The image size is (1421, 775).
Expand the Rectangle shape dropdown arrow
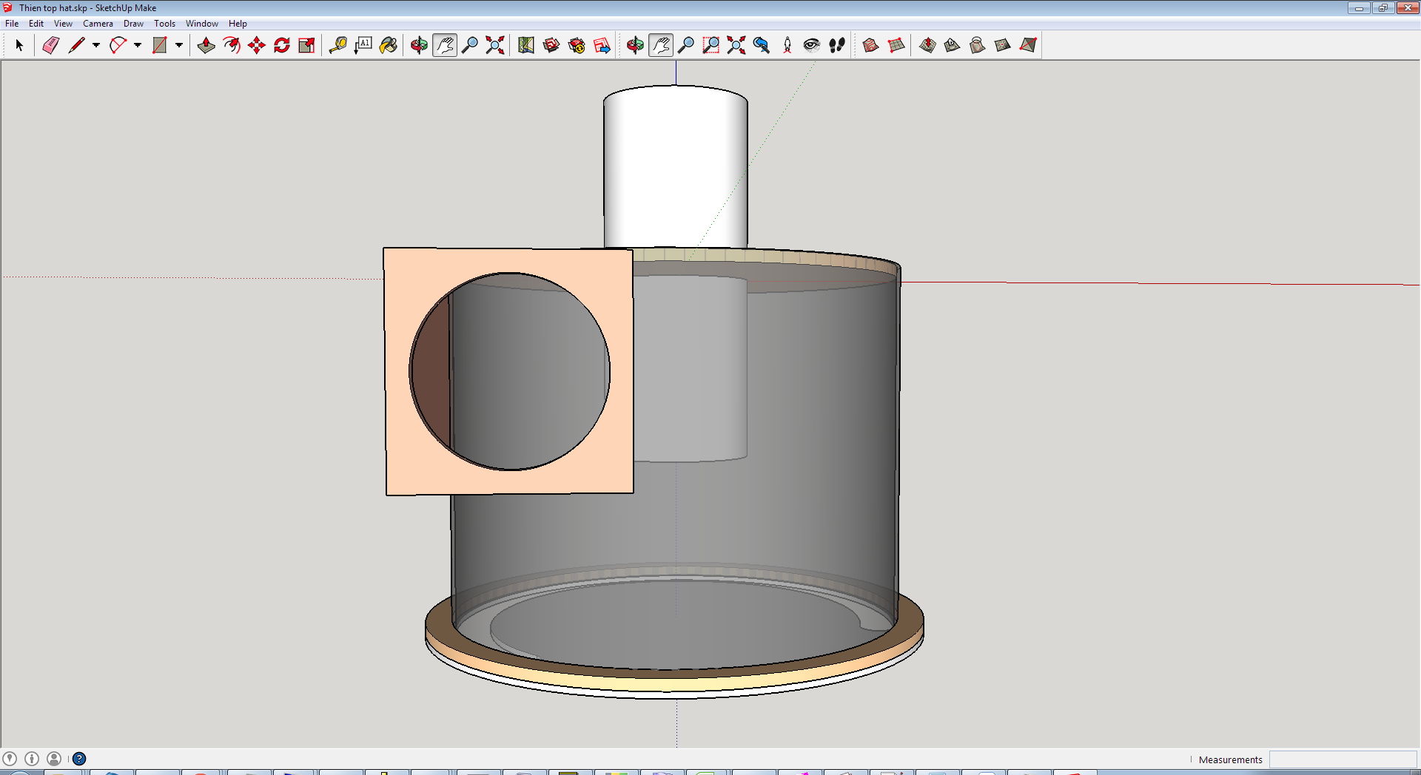pyautogui.click(x=179, y=45)
